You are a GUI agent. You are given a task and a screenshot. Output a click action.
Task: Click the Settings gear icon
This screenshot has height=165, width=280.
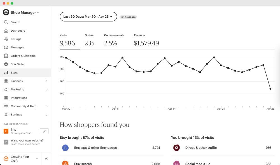tap(6, 114)
